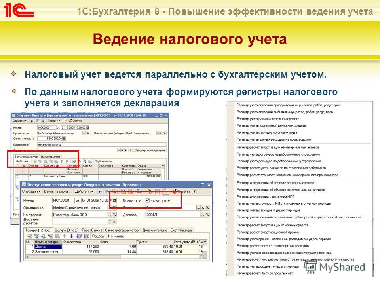Click the magnifier beside the Склад field
Screen dimensions: 380x285
[x=207, y=208]
